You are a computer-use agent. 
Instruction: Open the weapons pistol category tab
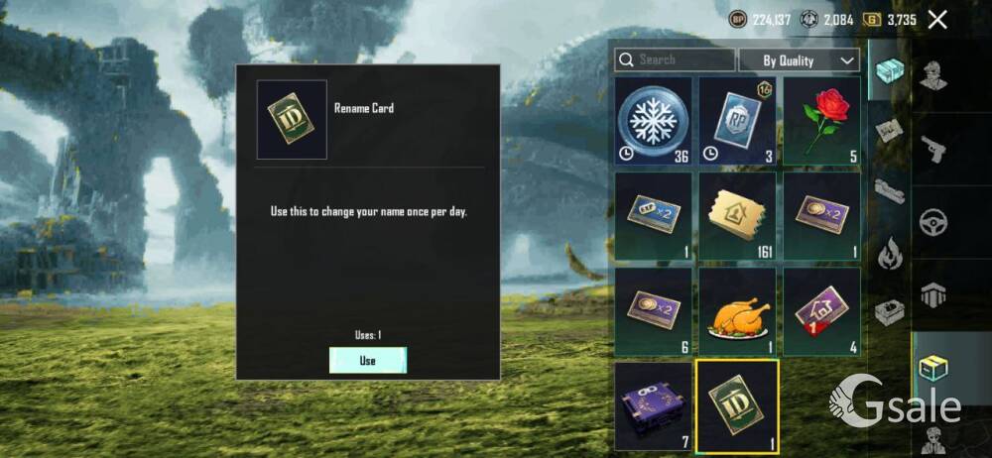click(933, 150)
